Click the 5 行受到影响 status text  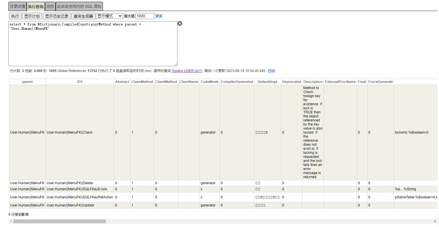(19, 215)
